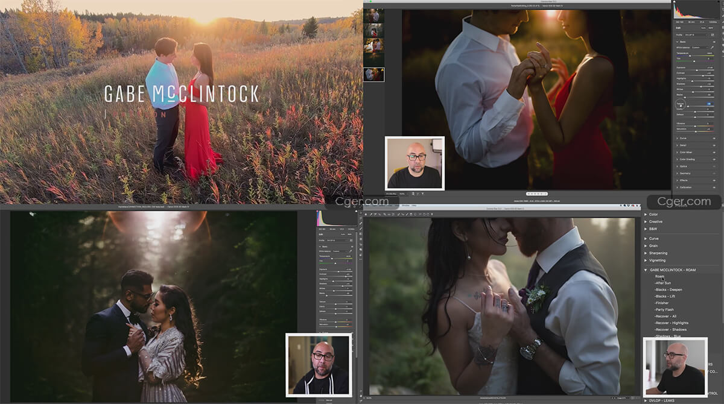Click the Texture slider in top-right window

(695, 106)
